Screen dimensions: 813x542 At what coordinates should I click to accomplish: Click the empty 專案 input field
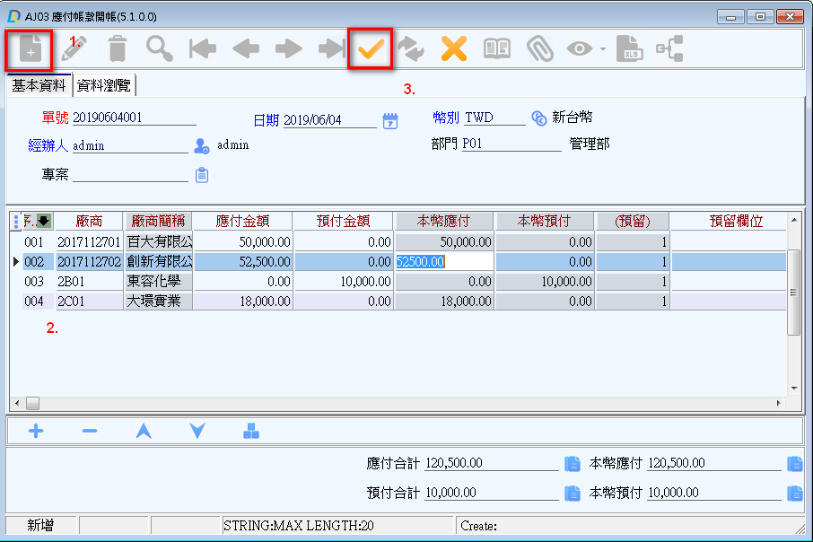[130, 175]
